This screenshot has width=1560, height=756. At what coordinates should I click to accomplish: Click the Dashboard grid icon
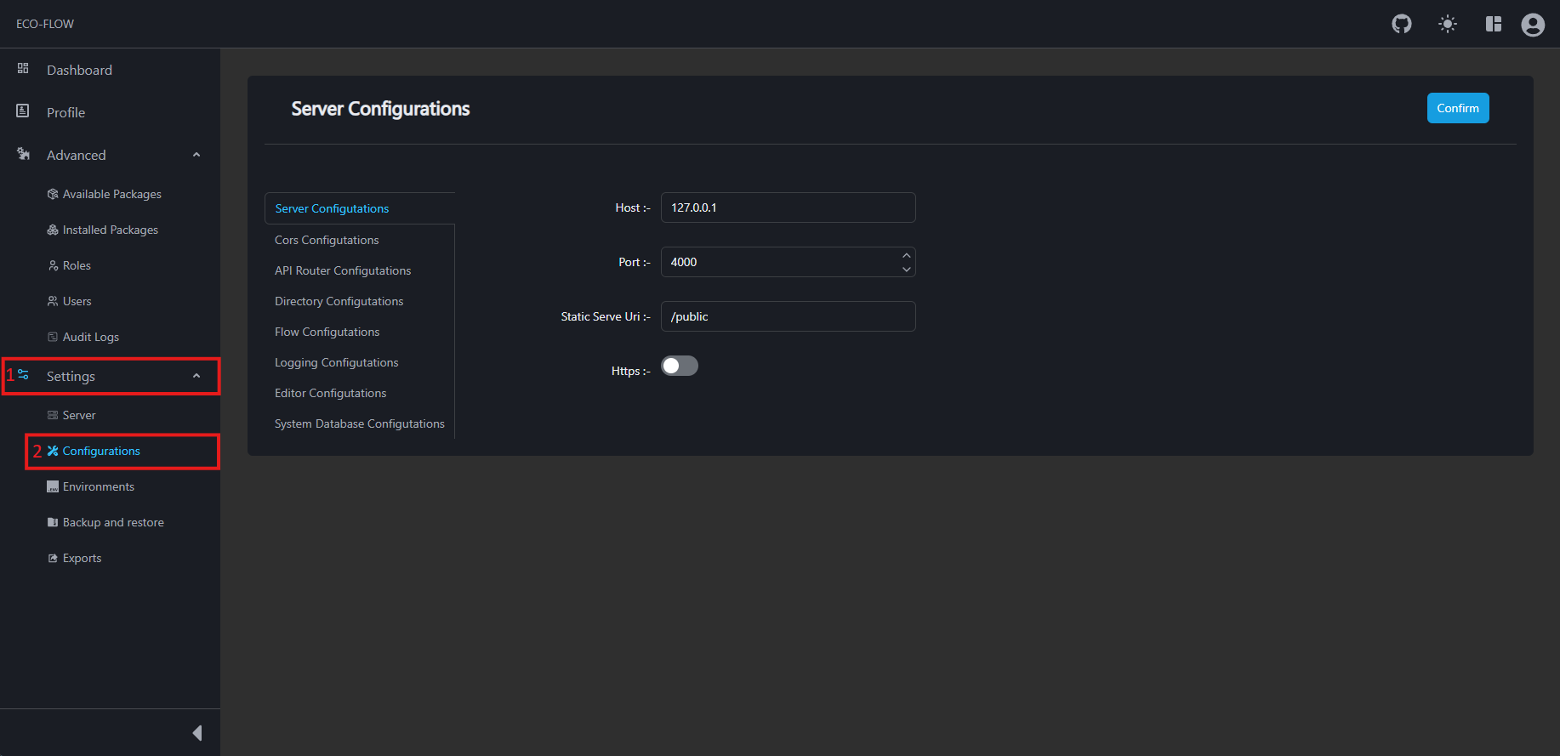click(x=23, y=68)
